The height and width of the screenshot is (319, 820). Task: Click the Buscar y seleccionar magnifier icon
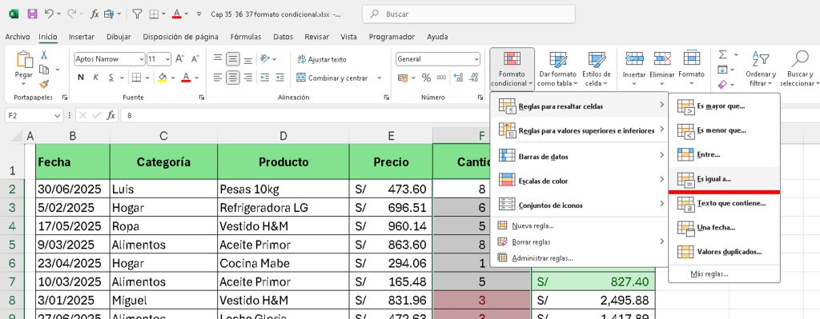coord(800,58)
